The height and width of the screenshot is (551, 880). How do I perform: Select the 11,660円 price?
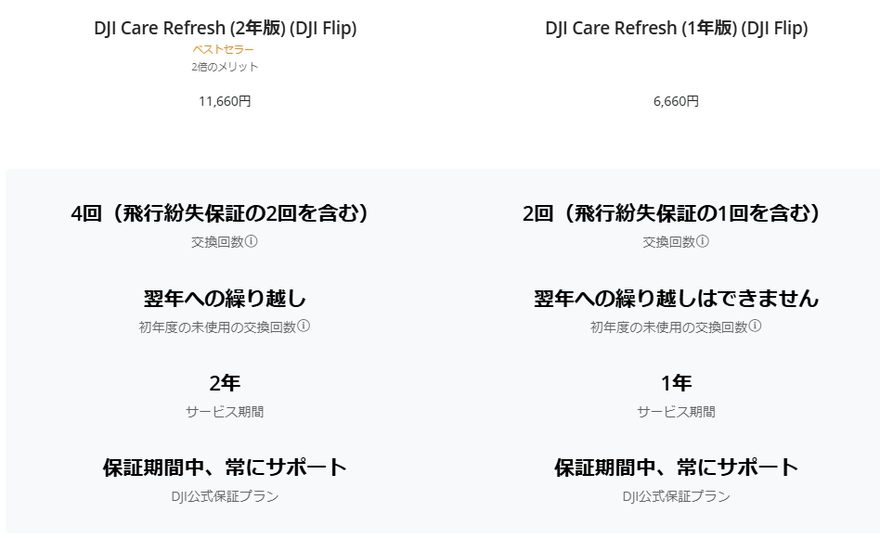(225, 101)
